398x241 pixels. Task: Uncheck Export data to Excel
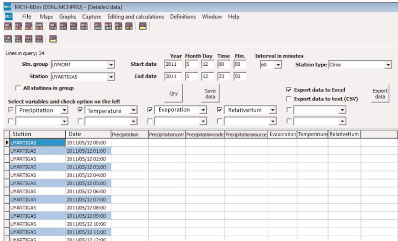289,90
